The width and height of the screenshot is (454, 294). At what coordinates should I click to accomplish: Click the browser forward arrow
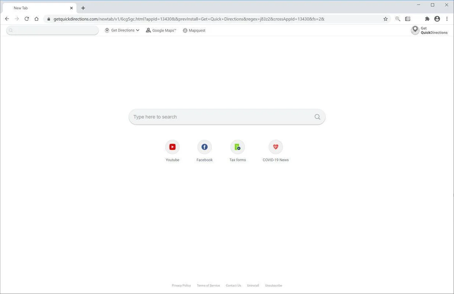17,19
